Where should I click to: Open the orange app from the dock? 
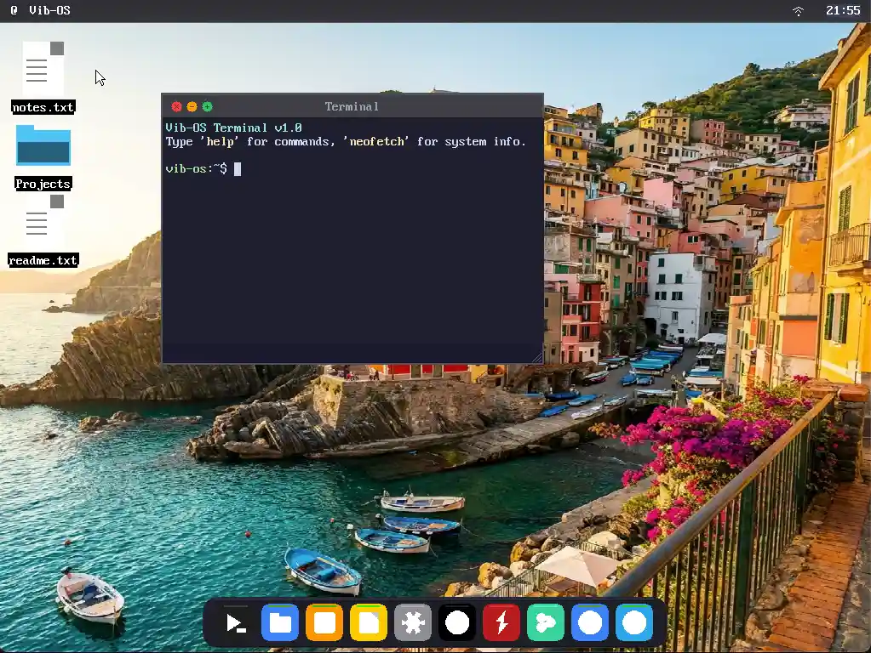pos(324,622)
